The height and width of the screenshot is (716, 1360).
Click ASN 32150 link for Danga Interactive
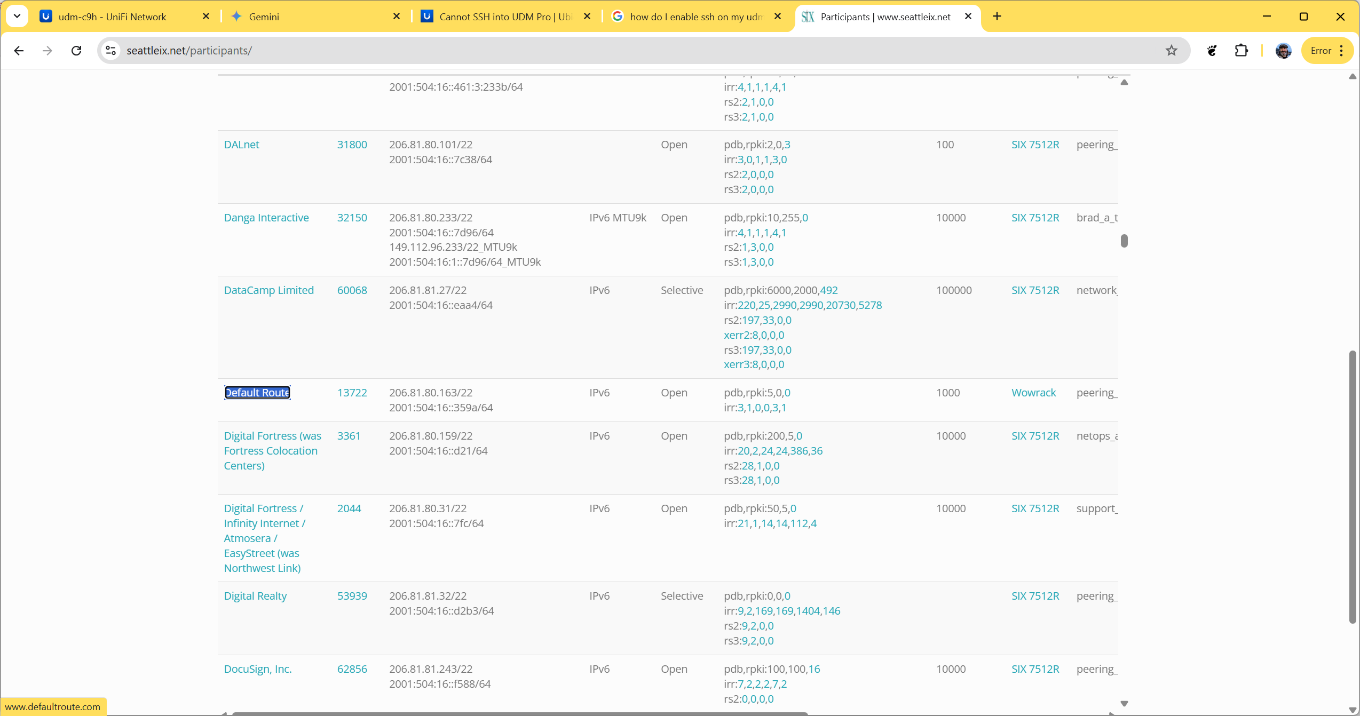click(352, 218)
